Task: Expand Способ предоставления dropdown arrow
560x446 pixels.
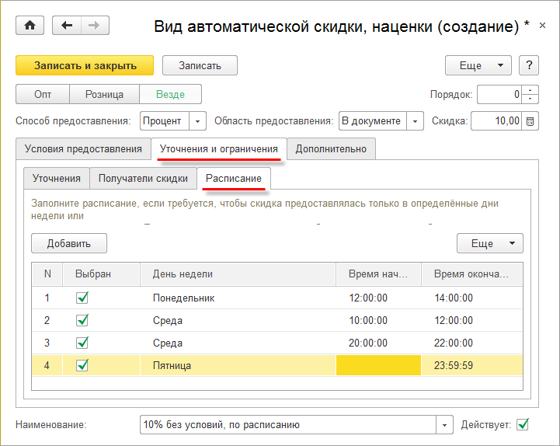Action: (x=198, y=121)
